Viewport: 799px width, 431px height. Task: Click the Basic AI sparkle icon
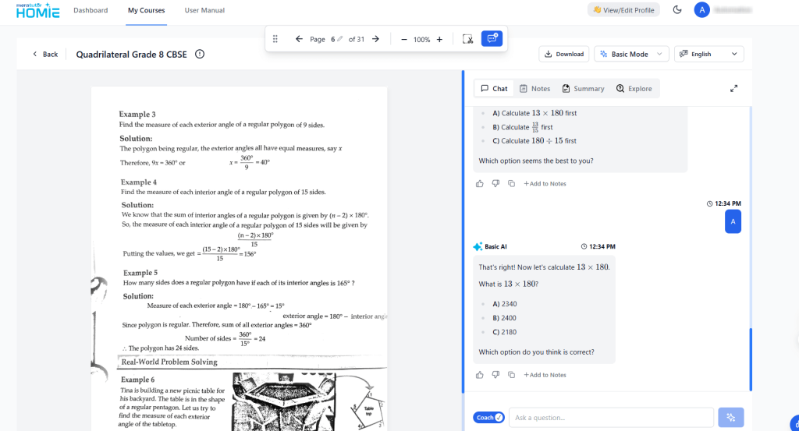click(x=478, y=247)
